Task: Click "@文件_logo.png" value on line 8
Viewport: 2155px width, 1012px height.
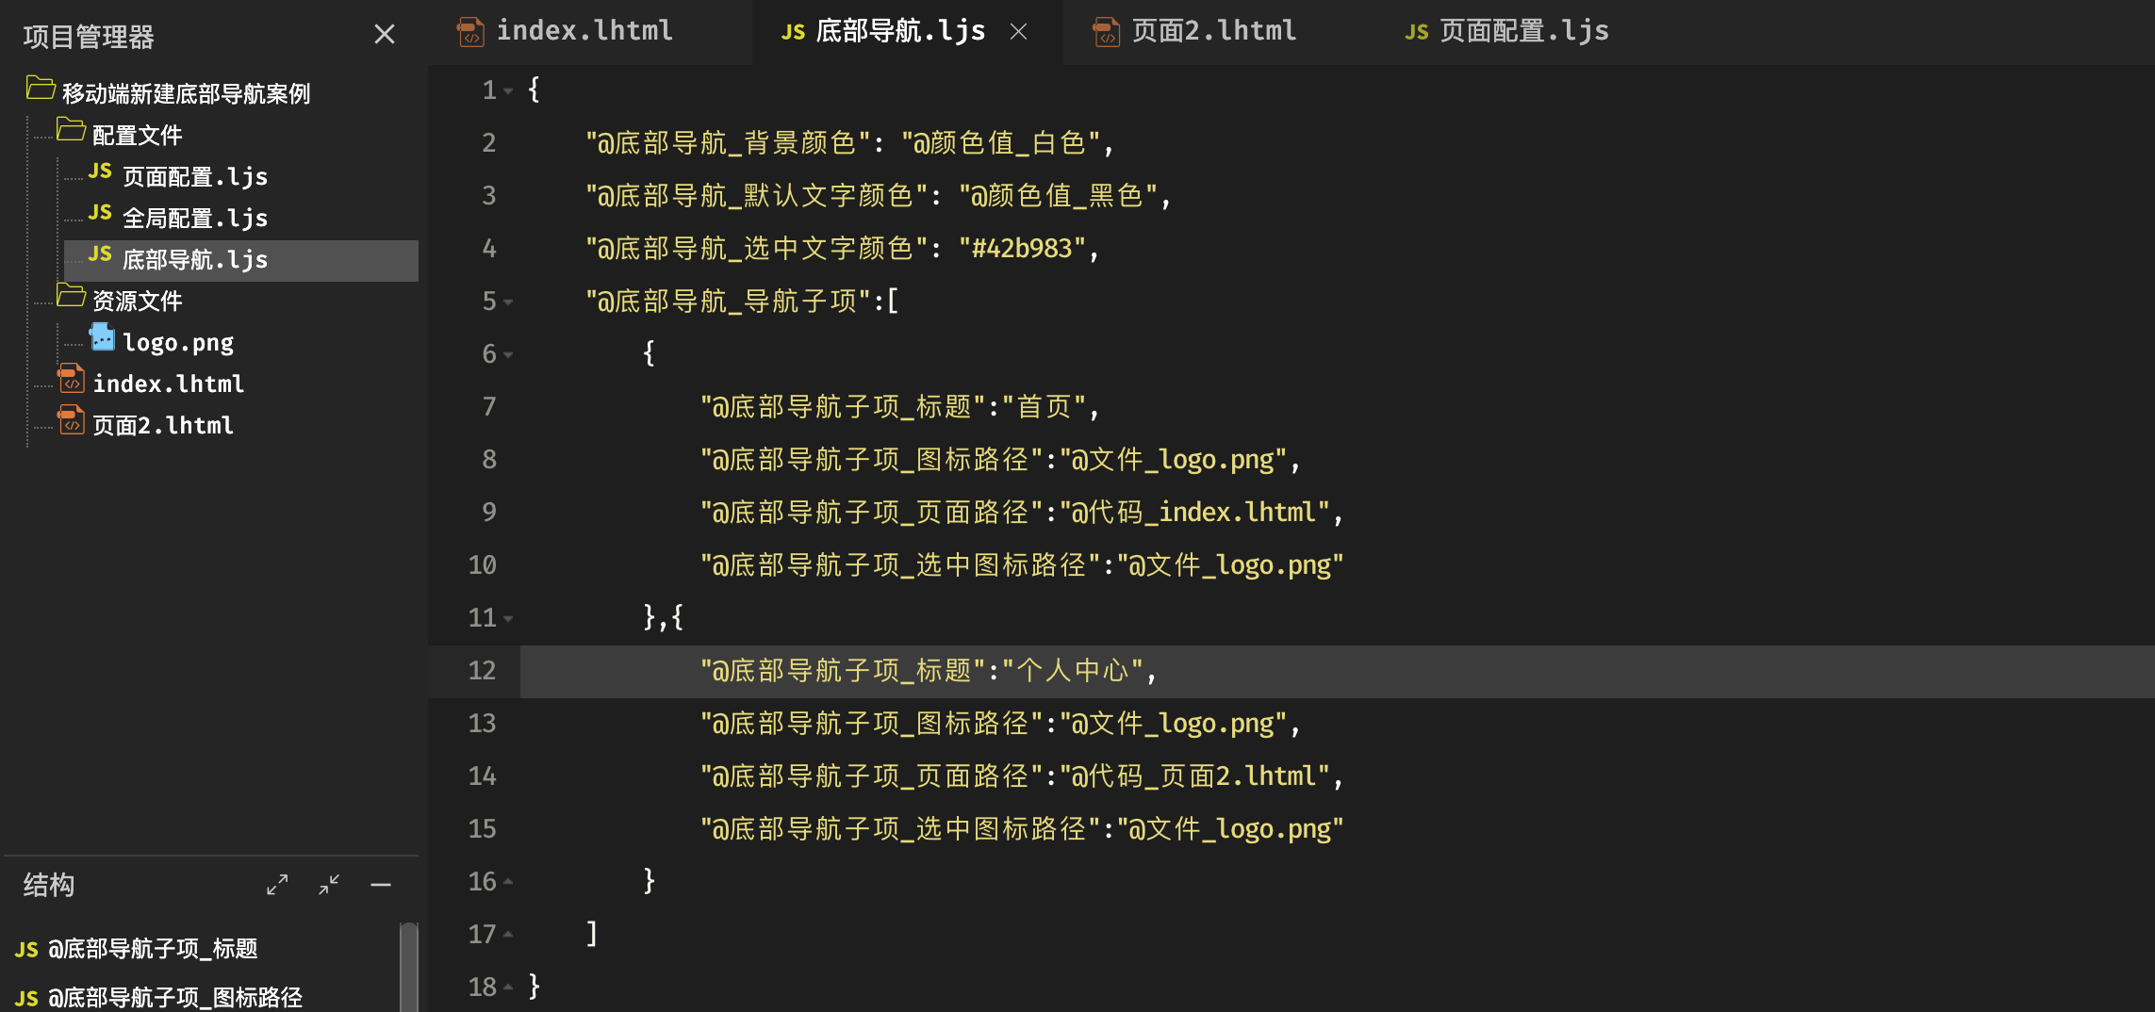Action: tap(1174, 460)
